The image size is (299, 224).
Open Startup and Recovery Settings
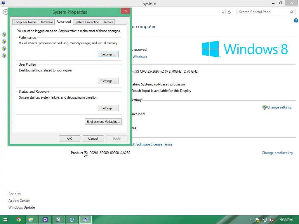[108, 108]
